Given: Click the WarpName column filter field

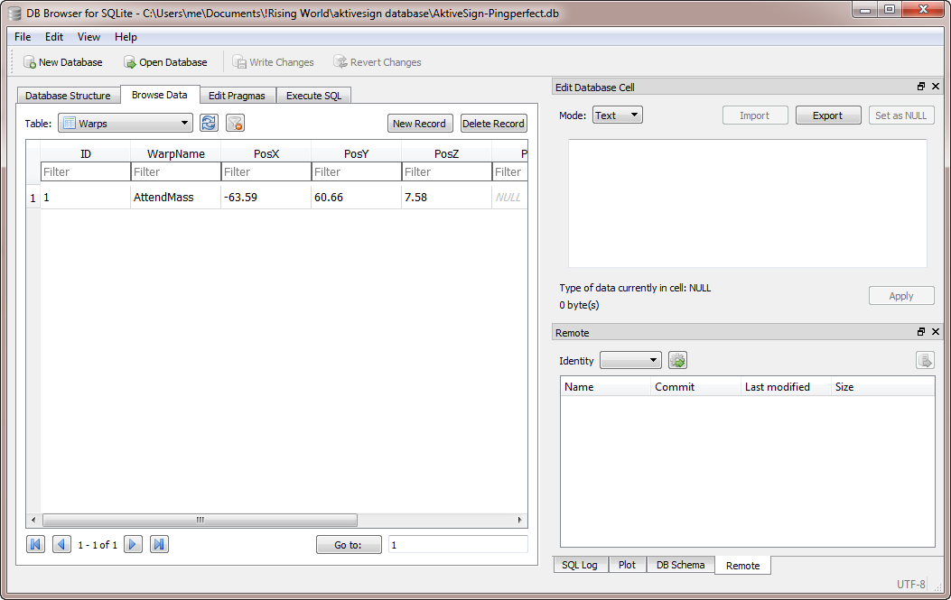Looking at the screenshot, I should click(x=175, y=171).
